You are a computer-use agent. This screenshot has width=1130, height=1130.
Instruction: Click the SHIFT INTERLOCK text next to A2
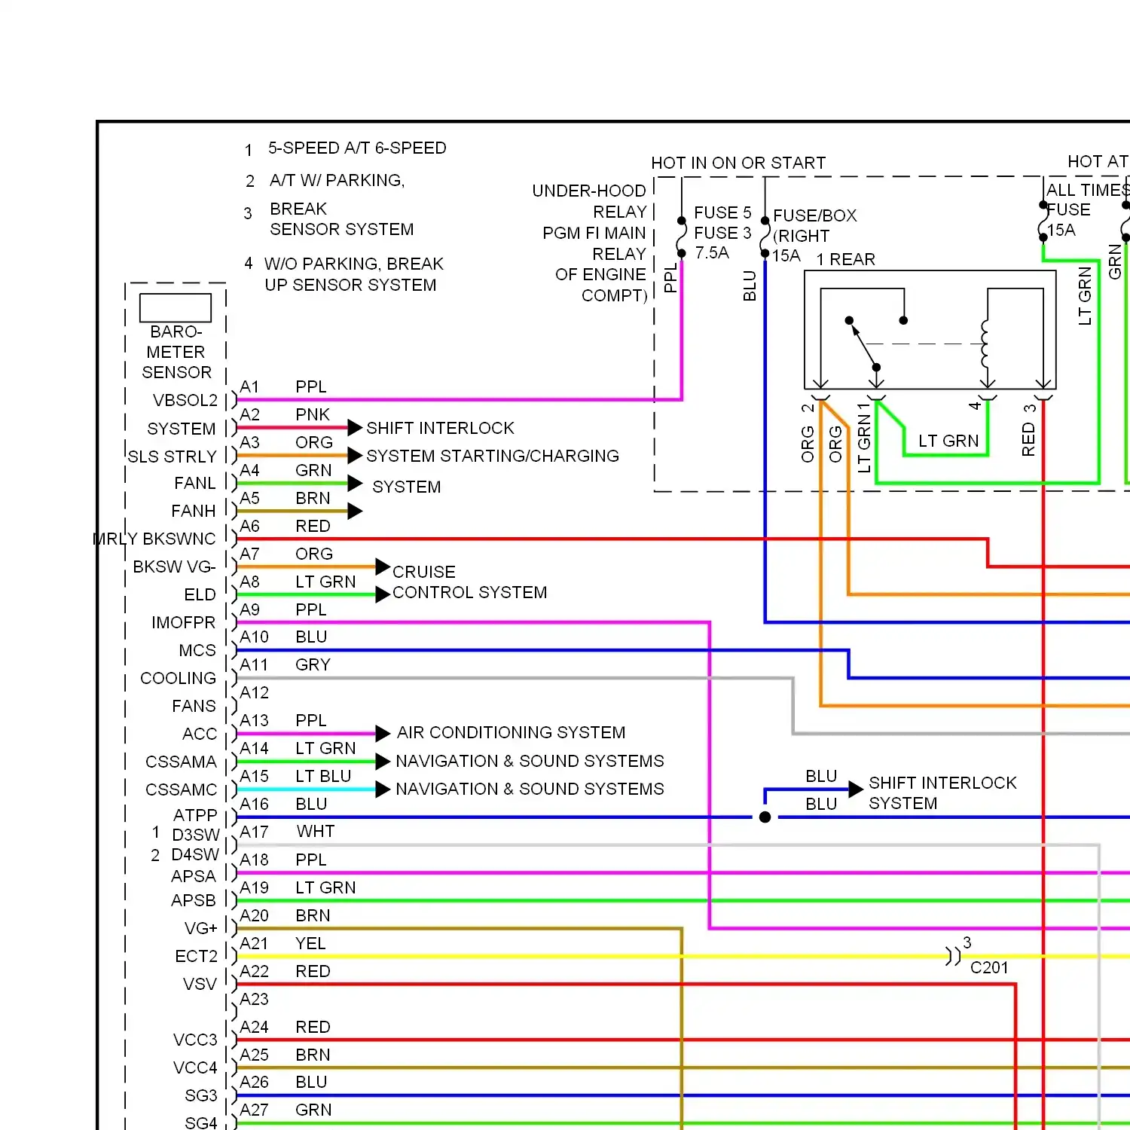(x=440, y=429)
